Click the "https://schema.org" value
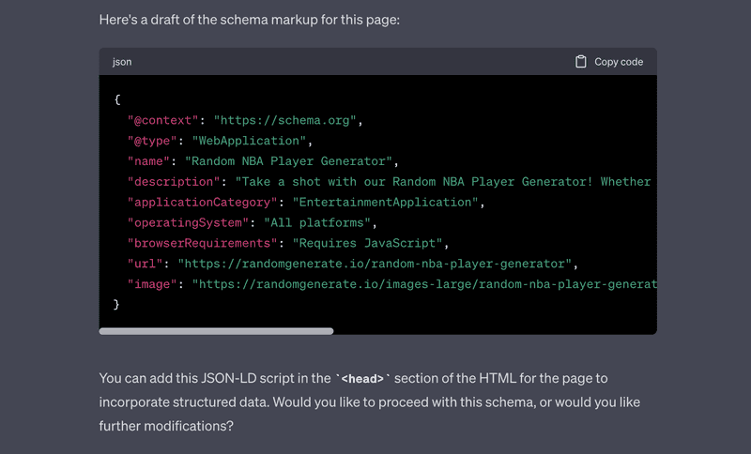The image size is (751, 454). pyautogui.click(x=285, y=120)
